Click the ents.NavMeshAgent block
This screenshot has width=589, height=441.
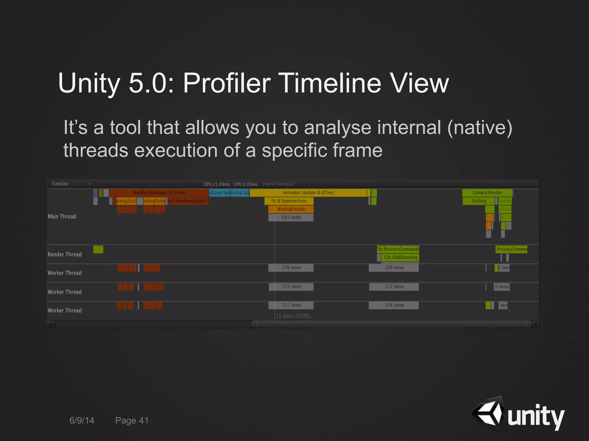coord(188,201)
